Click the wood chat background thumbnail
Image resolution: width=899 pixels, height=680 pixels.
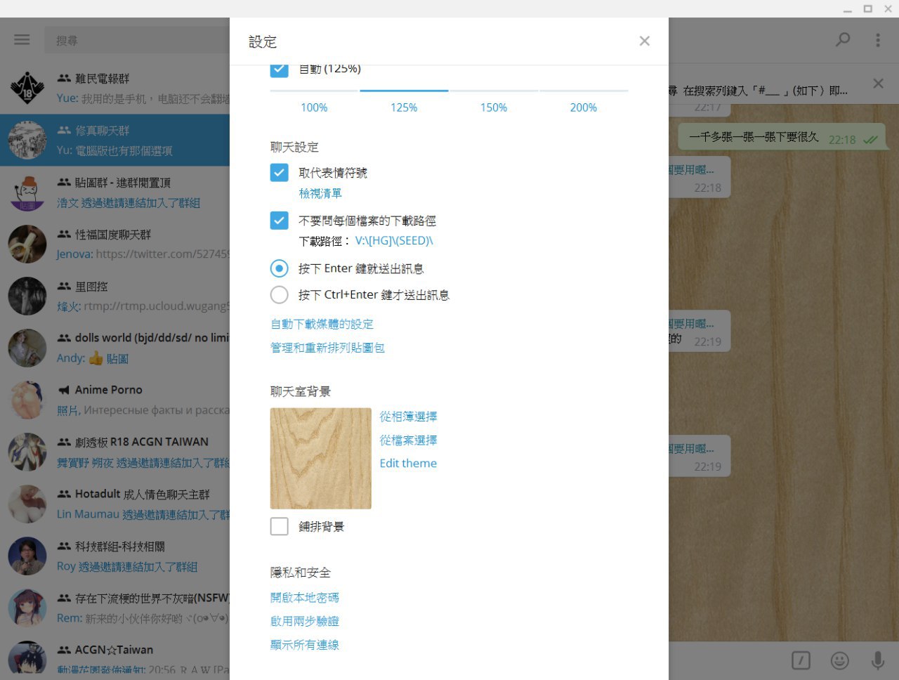pos(321,458)
